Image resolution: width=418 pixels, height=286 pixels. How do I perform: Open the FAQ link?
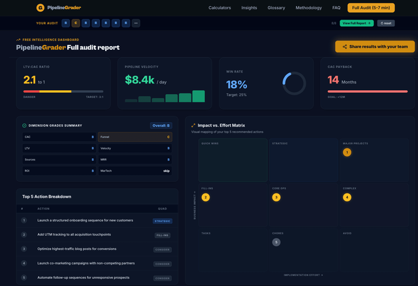pos(336,8)
